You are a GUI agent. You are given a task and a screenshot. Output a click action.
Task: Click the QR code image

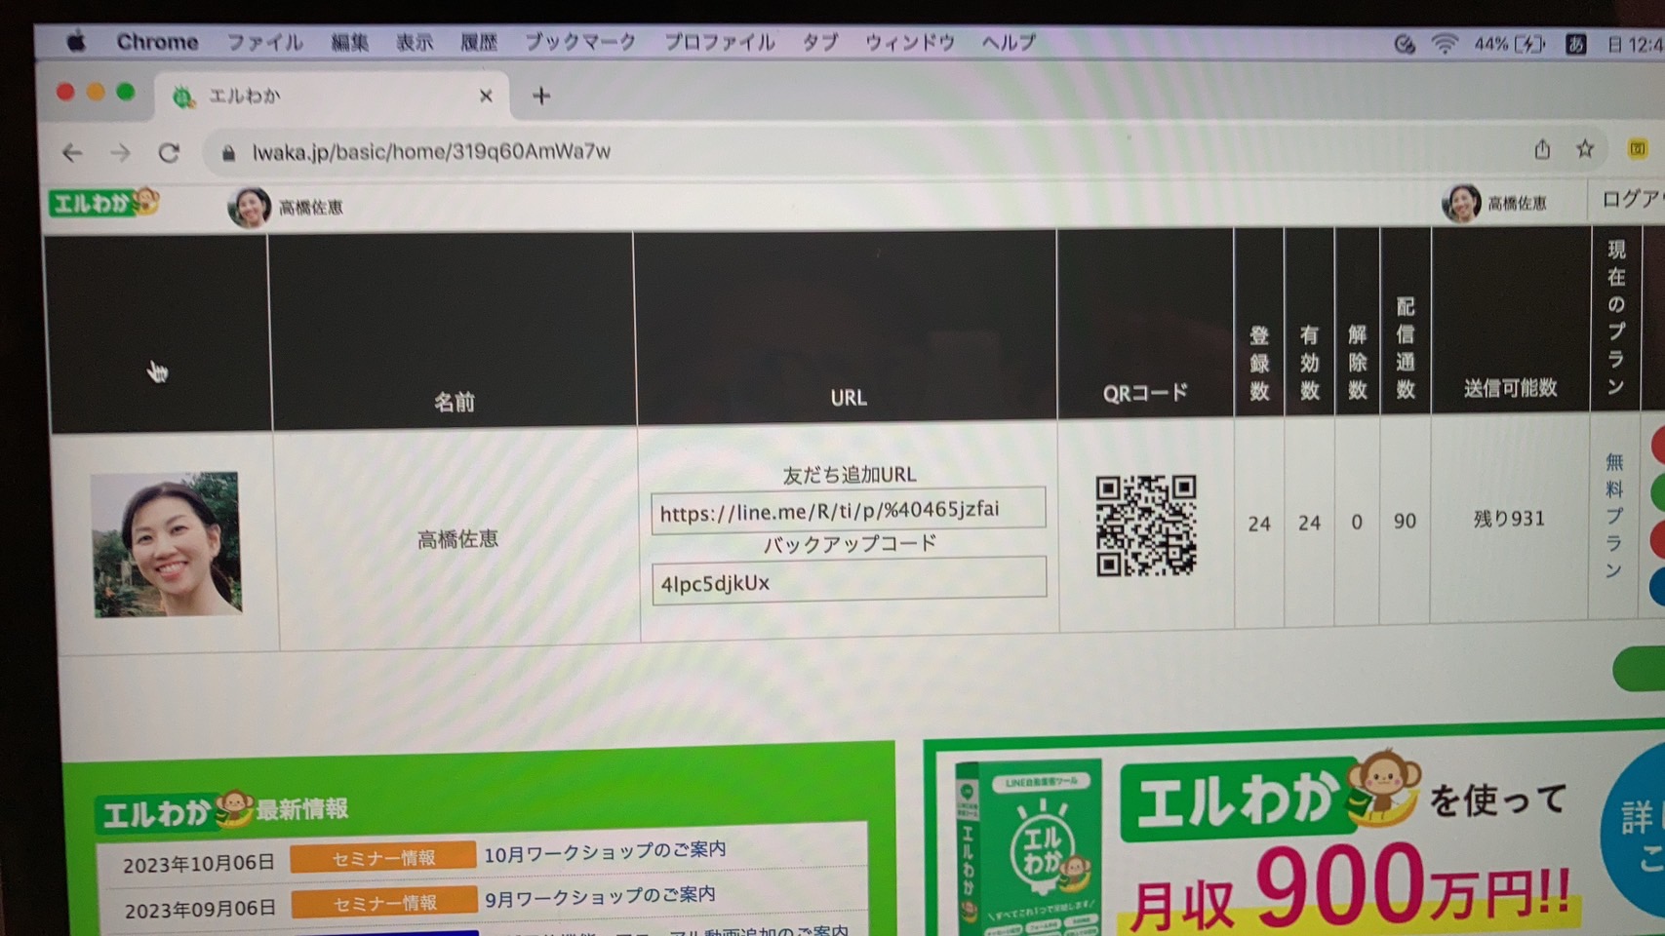1146,526
